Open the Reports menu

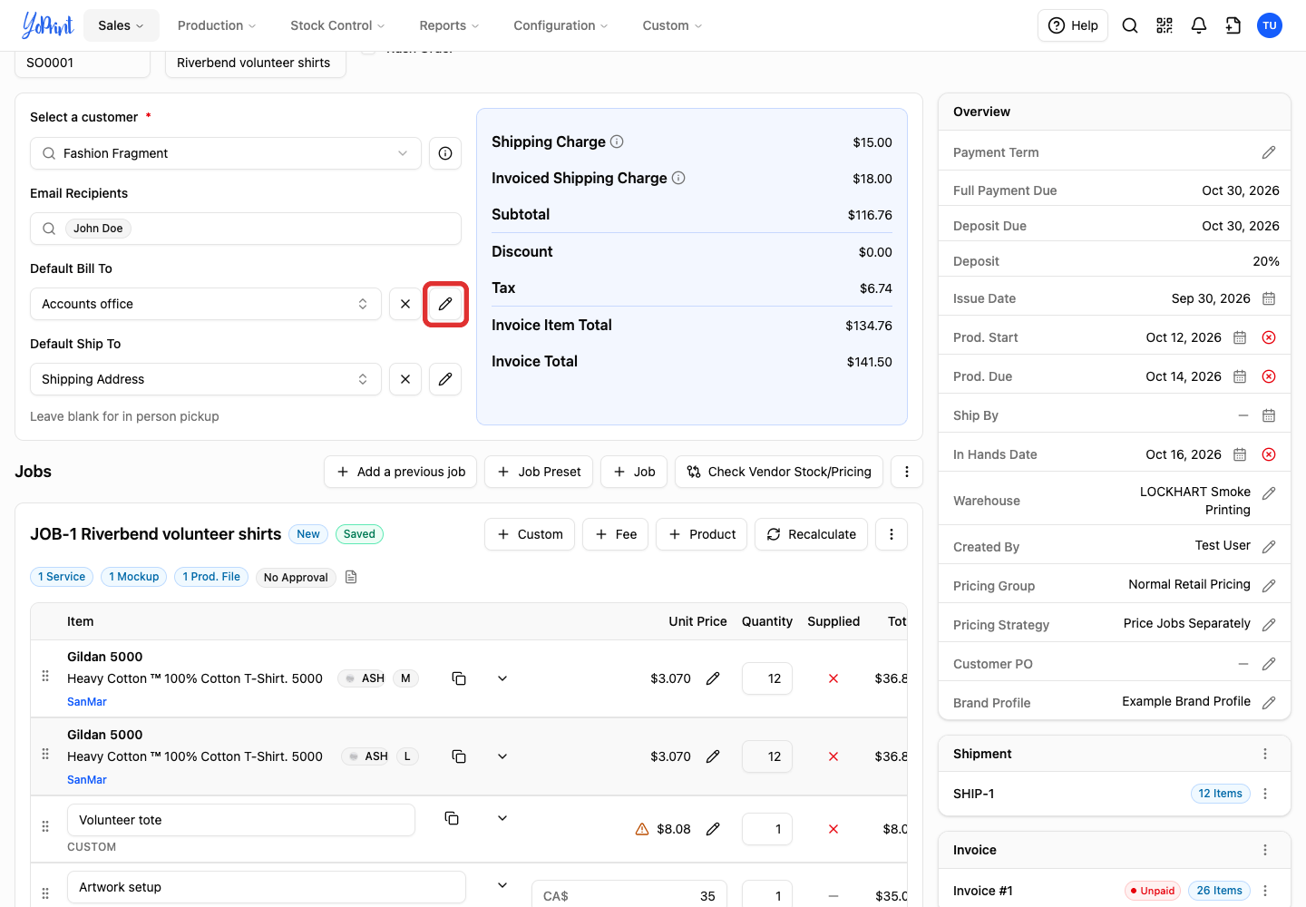[x=449, y=25]
